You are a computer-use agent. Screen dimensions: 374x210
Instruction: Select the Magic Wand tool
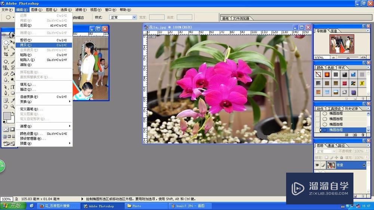coord(12,48)
